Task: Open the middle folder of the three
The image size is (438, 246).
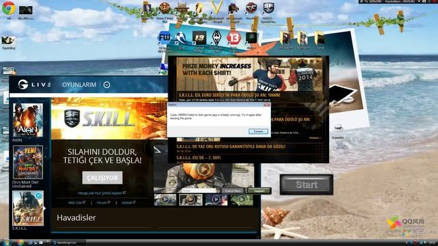Action: pos(302,38)
